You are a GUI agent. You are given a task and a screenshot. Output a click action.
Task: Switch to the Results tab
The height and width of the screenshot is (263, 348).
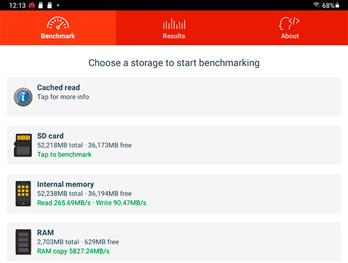pyautogui.click(x=174, y=28)
